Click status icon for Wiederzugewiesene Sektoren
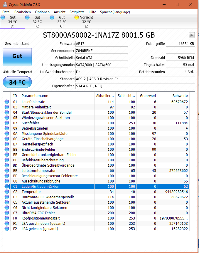The image size is (199, 253). pos(7,118)
